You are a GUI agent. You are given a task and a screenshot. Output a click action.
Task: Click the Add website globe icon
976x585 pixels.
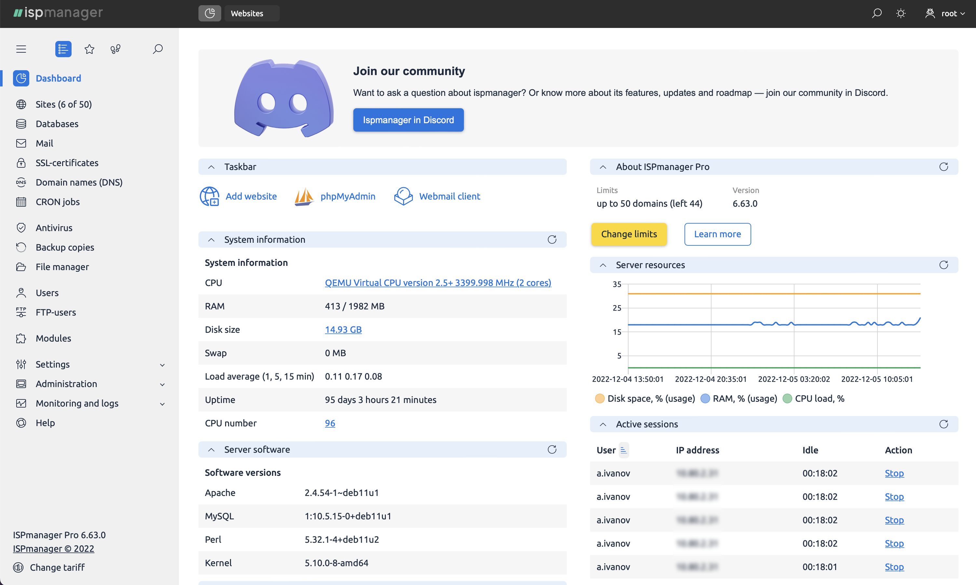pos(209,196)
